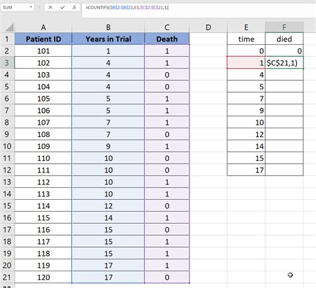
Task: Select column D header
Action: click(208, 27)
